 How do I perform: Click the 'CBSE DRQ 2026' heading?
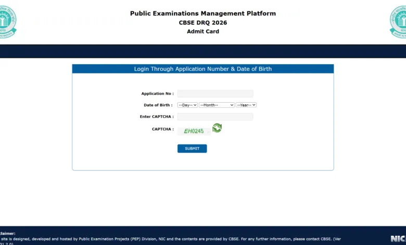pos(203,23)
